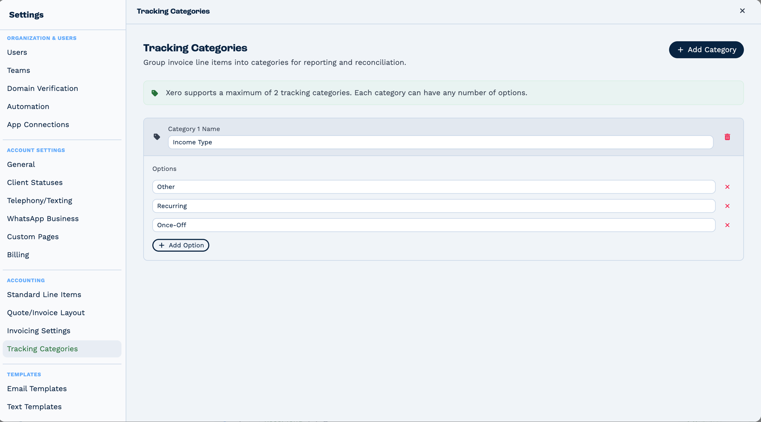This screenshot has width=761, height=422.
Task: Click the Templates section header
Action: point(24,375)
